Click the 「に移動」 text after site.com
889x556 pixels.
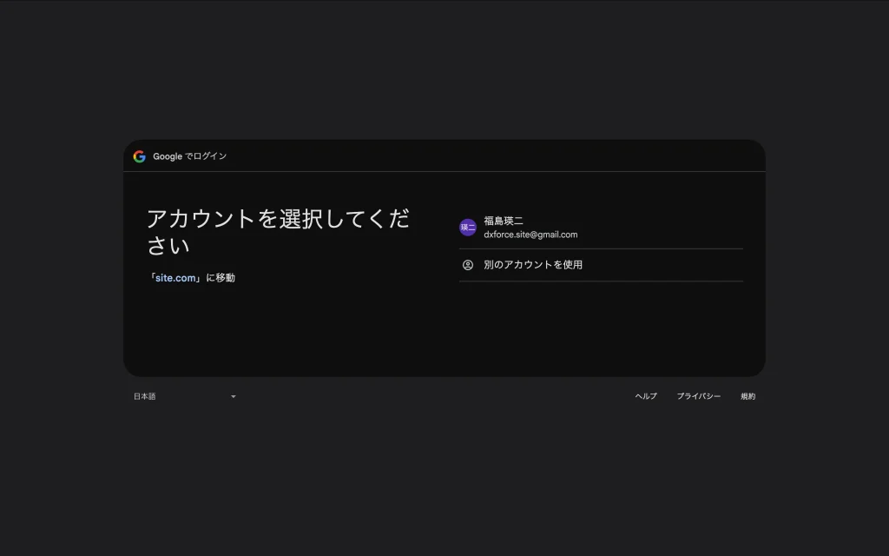(221, 278)
